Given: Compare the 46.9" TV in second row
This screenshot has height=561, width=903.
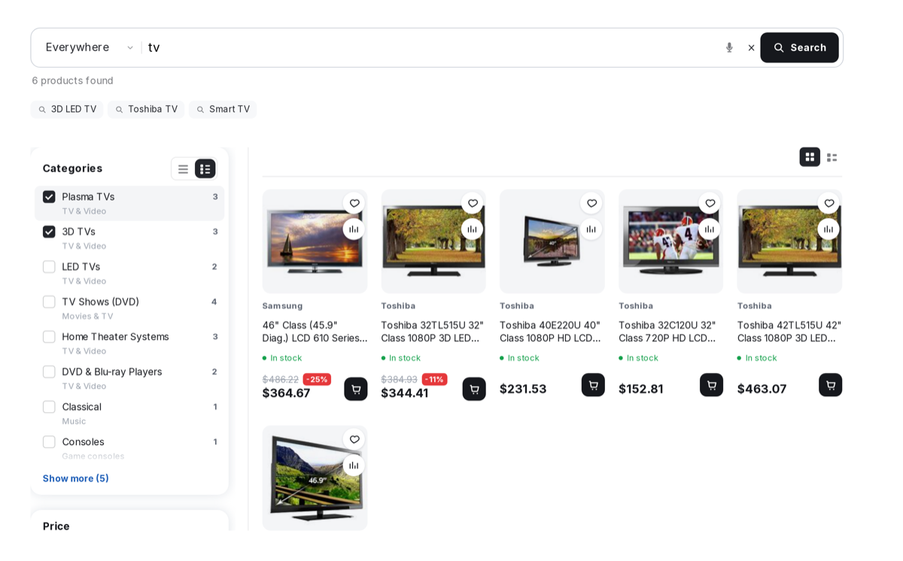Looking at the screenshot, I should 354,465.
